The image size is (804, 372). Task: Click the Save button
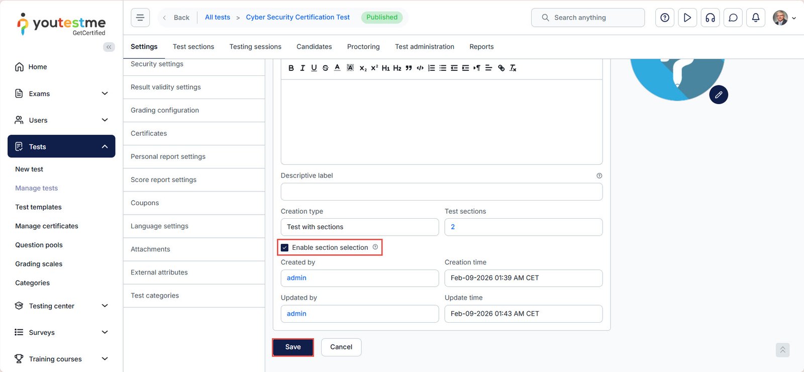293,347
